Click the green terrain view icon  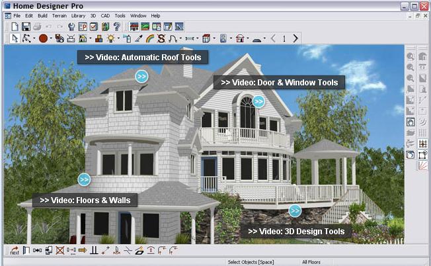coord(145,26)
